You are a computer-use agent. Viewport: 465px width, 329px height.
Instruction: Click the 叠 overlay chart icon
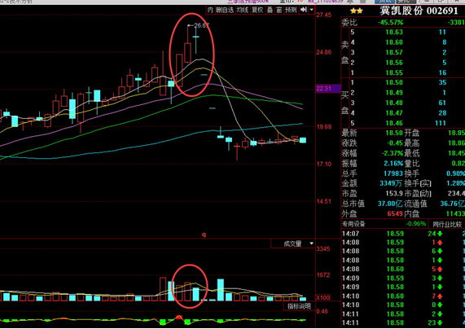click(x=270, y=10)
